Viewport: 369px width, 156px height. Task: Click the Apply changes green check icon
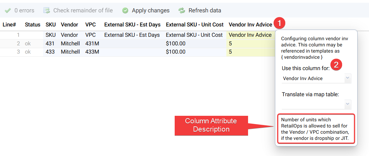(x=125, y=11)
